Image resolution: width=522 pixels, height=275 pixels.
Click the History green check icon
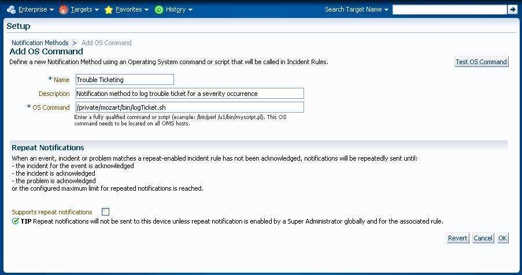(159, 10)
